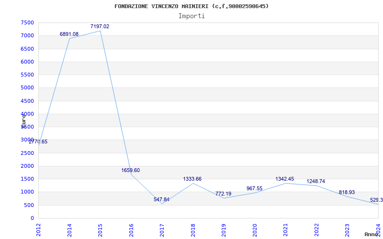Click y-axis value 2500

tap(27, 153)
